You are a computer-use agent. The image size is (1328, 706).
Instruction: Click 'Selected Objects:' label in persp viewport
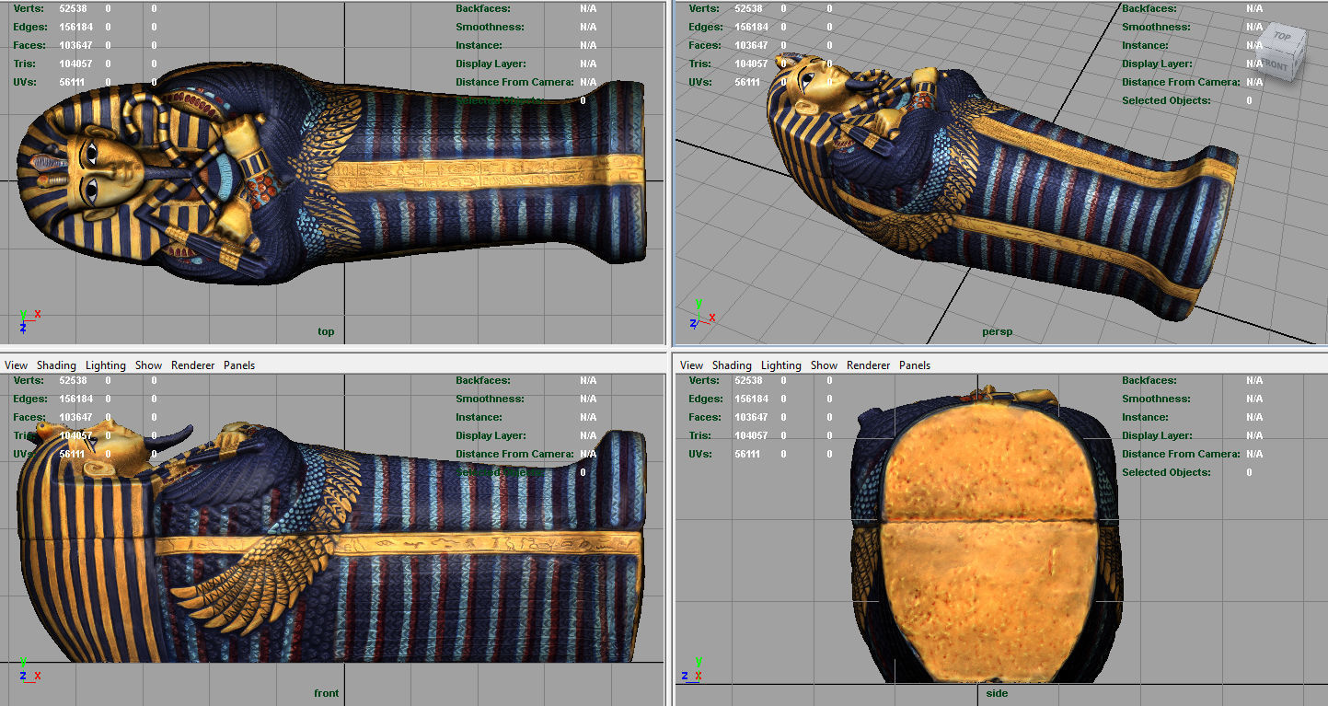(x=1166, y=100)
